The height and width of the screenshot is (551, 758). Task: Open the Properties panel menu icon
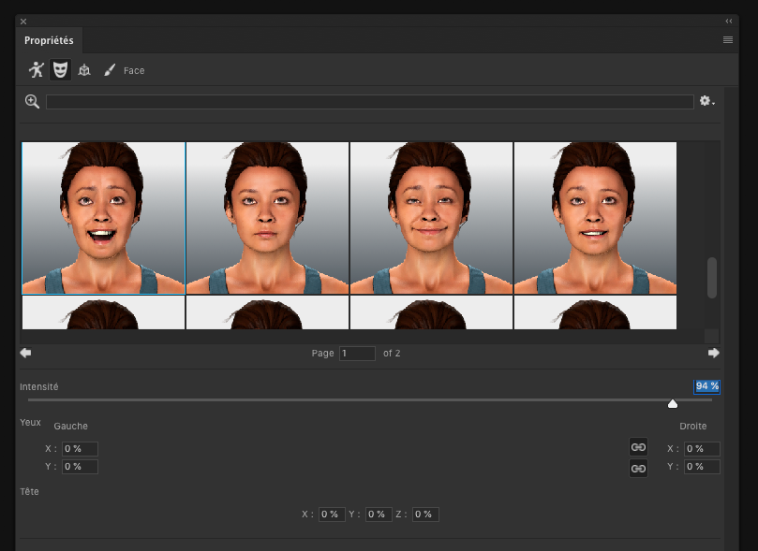[727, 40]
